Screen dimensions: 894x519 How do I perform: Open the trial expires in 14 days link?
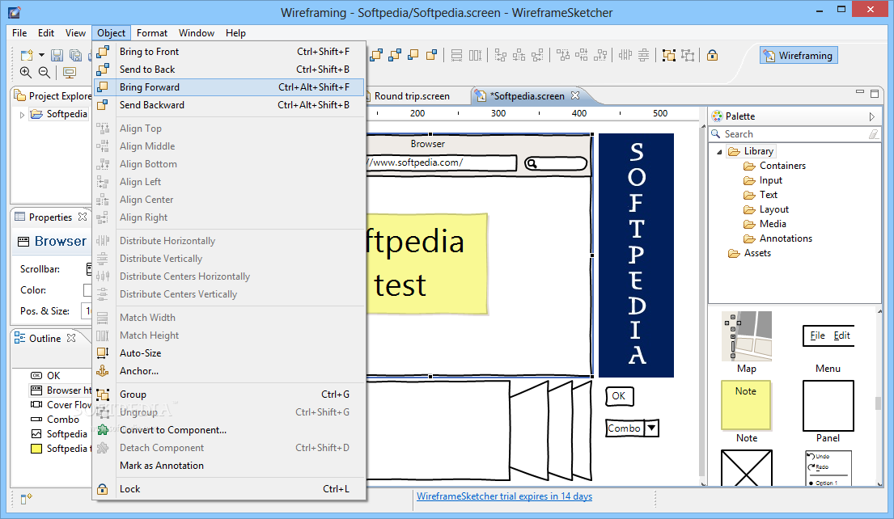pyautogui.click(x=504, y=496)
